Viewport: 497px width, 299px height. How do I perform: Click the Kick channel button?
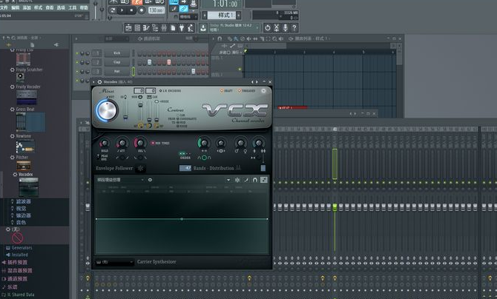(x=117, y=53)
